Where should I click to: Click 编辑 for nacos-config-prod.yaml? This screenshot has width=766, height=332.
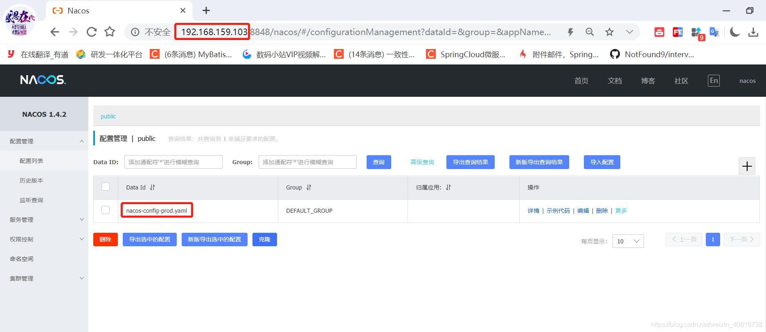click(x=583, y=211)
